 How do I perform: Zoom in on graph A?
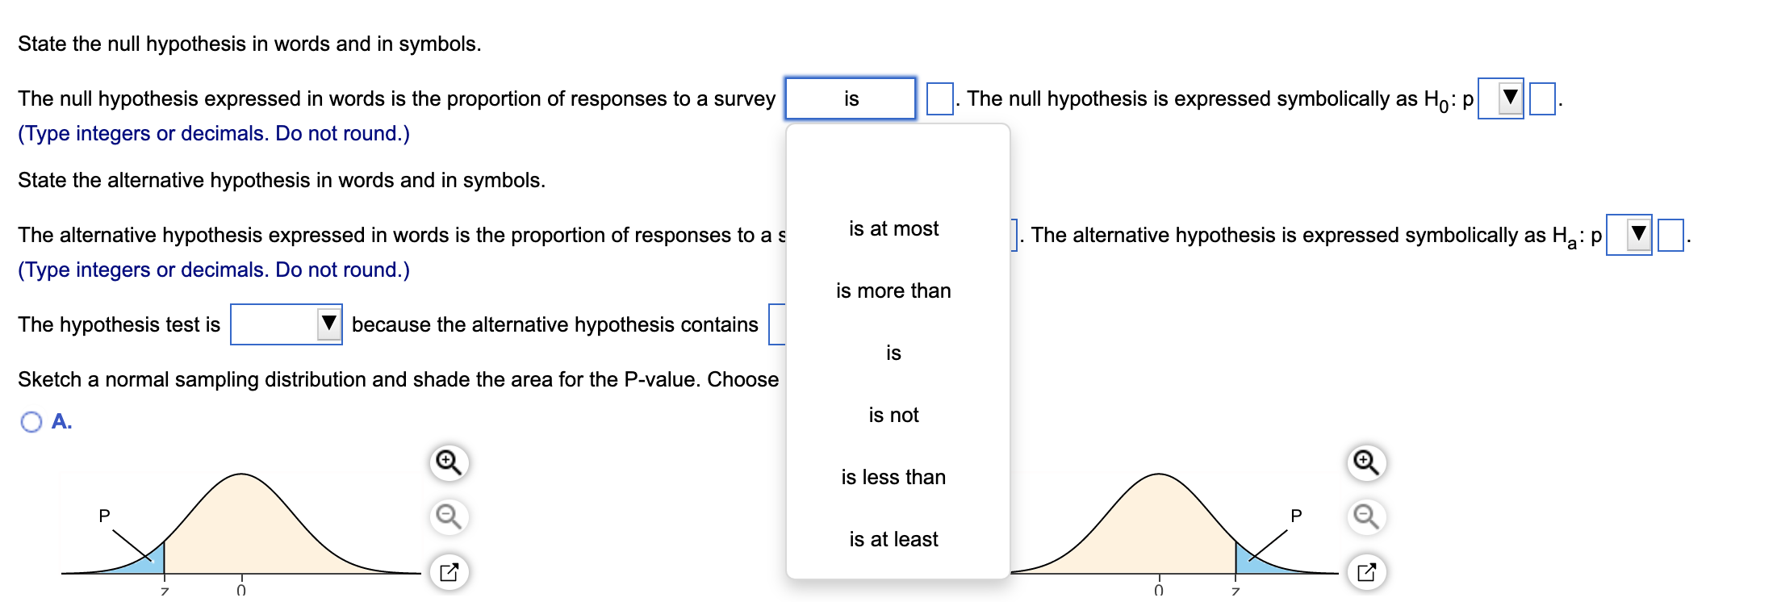449,462
